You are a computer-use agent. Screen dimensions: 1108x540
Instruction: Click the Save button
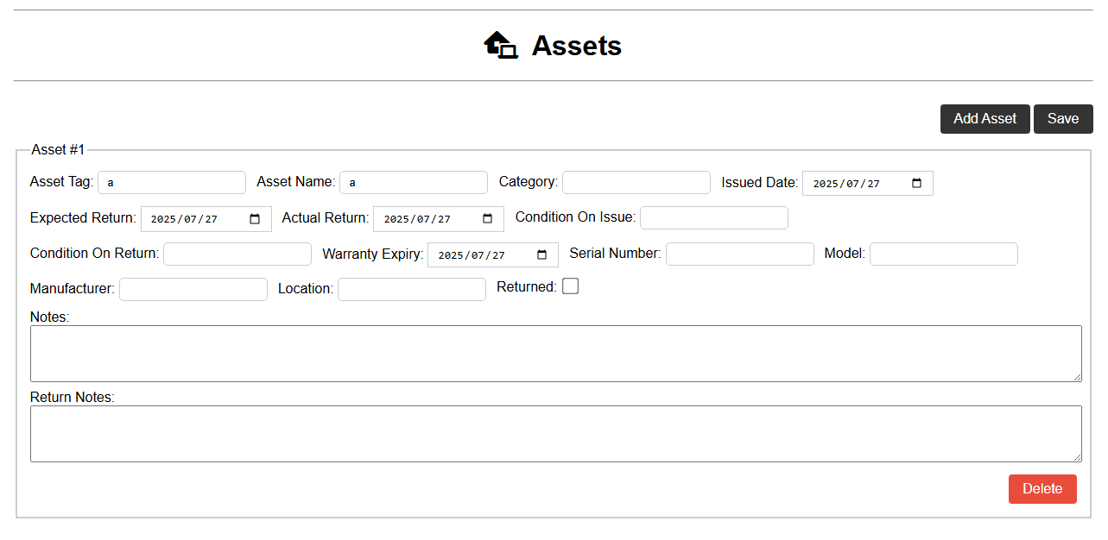[x=1063, y=118]
